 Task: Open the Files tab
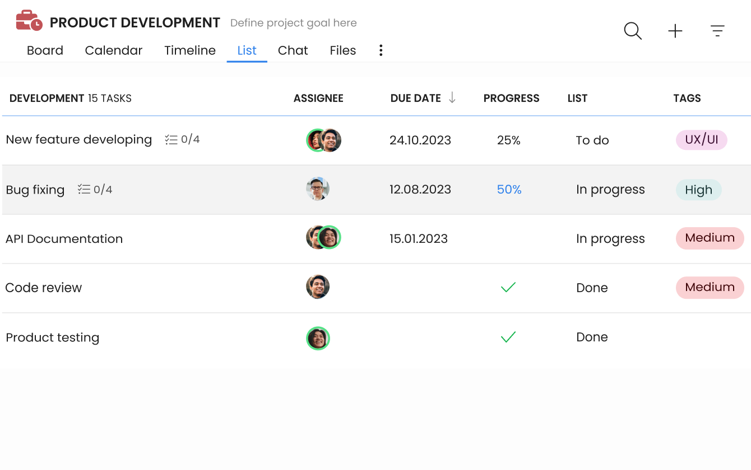point(343,50)
